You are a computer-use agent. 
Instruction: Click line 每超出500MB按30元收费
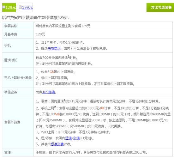click(x=75, y=126)
